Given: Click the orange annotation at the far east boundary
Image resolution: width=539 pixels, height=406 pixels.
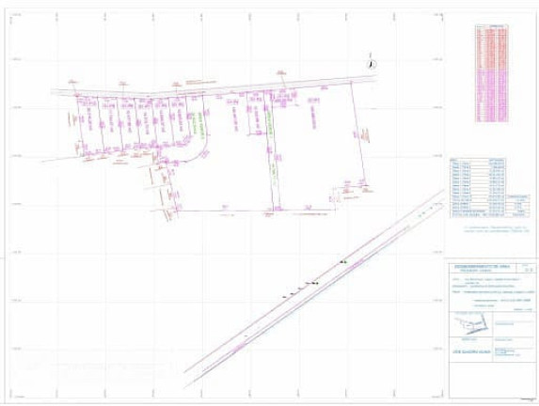Looking at the screenshot, I should point(365,135).
